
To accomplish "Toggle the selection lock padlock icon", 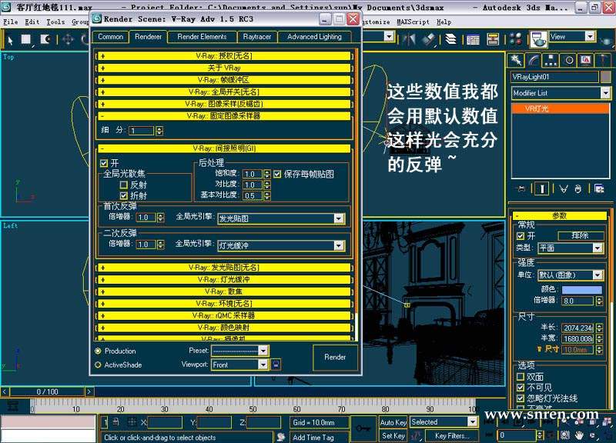I will [x=115, y=422].
